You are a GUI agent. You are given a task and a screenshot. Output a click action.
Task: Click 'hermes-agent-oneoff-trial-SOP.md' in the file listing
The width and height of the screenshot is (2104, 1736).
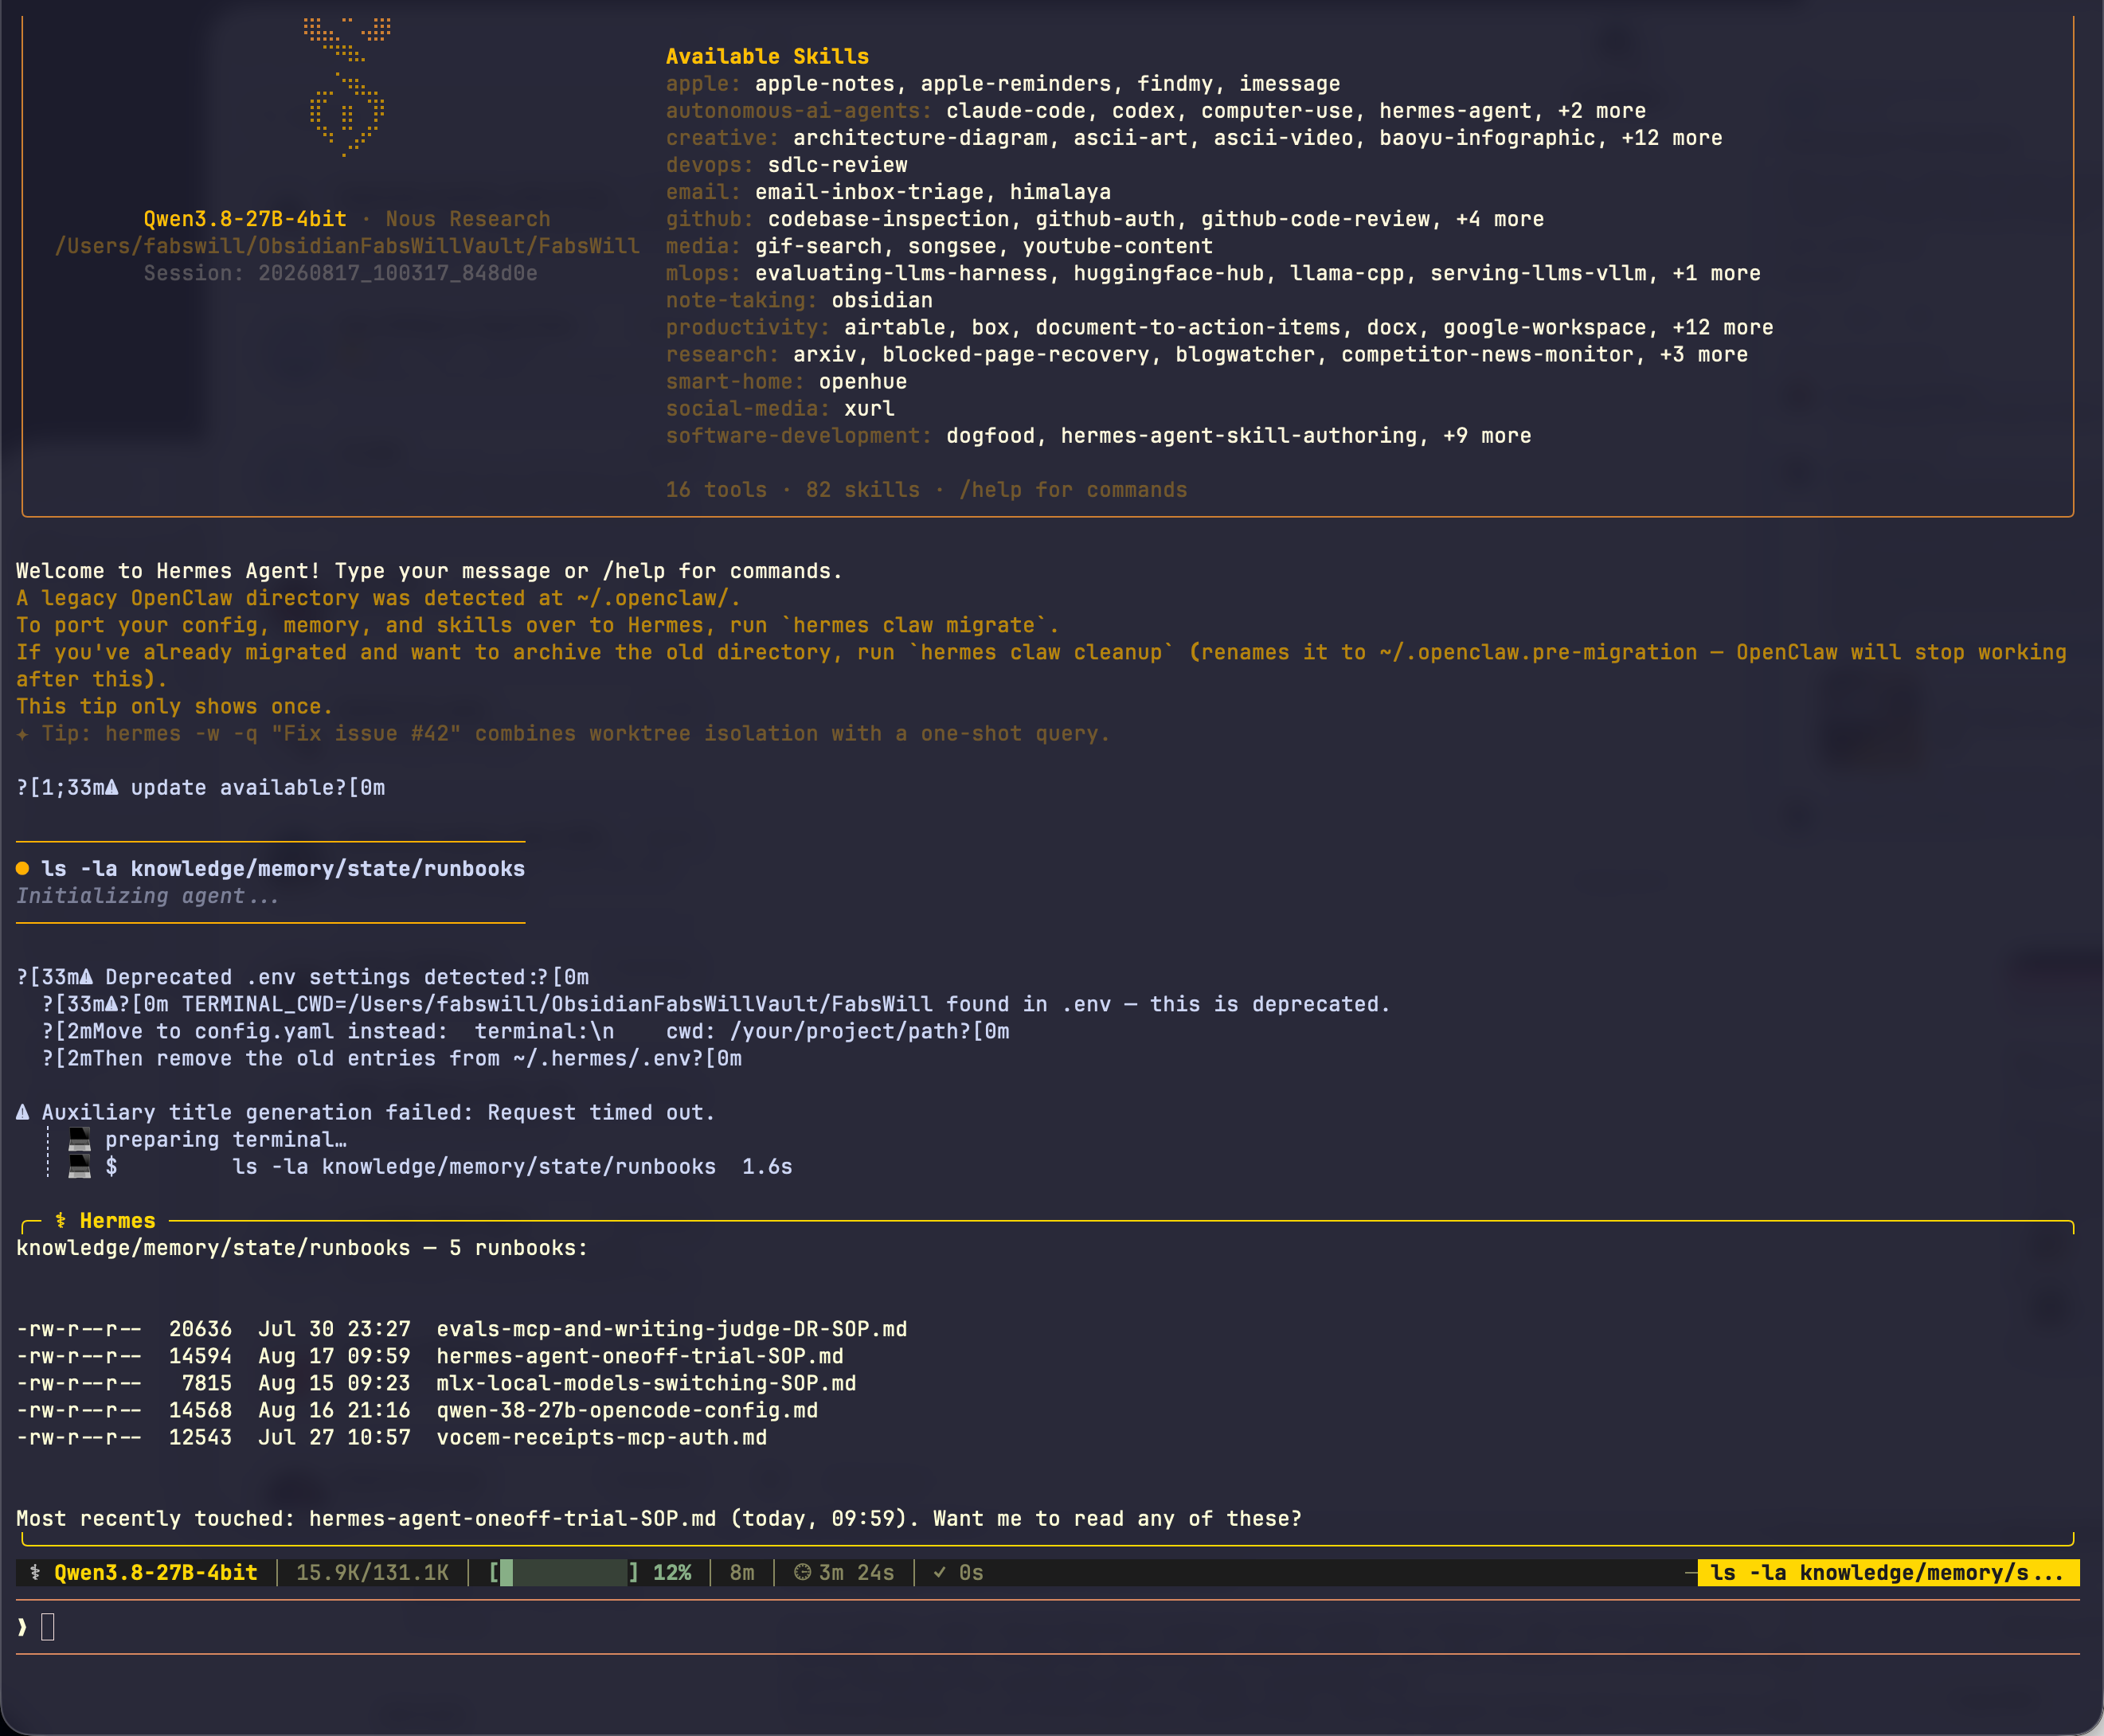click(x=640, y=1355)
